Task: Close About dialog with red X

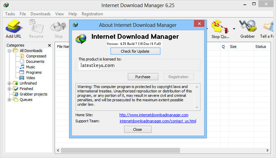Action: [199, 23]
